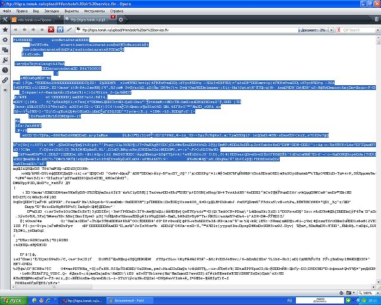Click the 'sourcedata' text line
The image size is (381, 305).
71,69
